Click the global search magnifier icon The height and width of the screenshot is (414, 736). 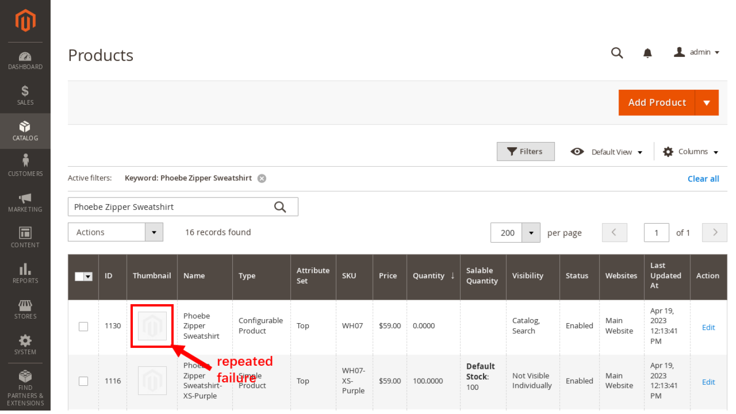pos(616,53)
